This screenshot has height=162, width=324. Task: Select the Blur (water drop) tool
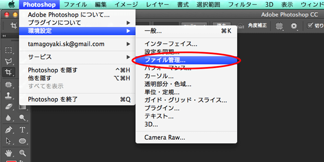coord(8,118)
